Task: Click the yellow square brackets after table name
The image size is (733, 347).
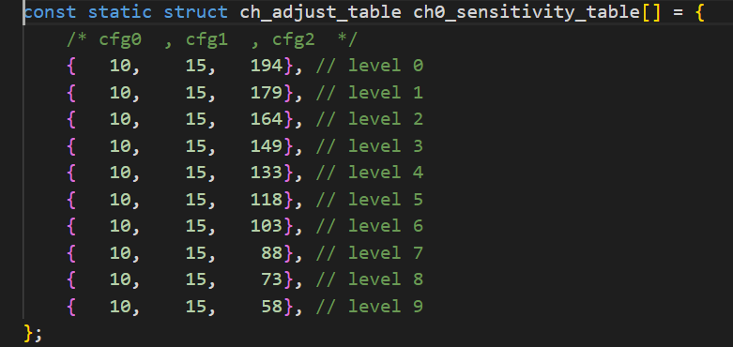Action: pos(651,12)
